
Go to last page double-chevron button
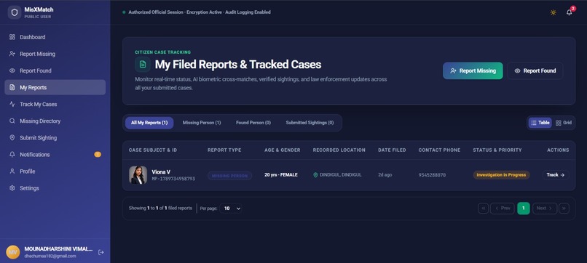pos(564,208)
